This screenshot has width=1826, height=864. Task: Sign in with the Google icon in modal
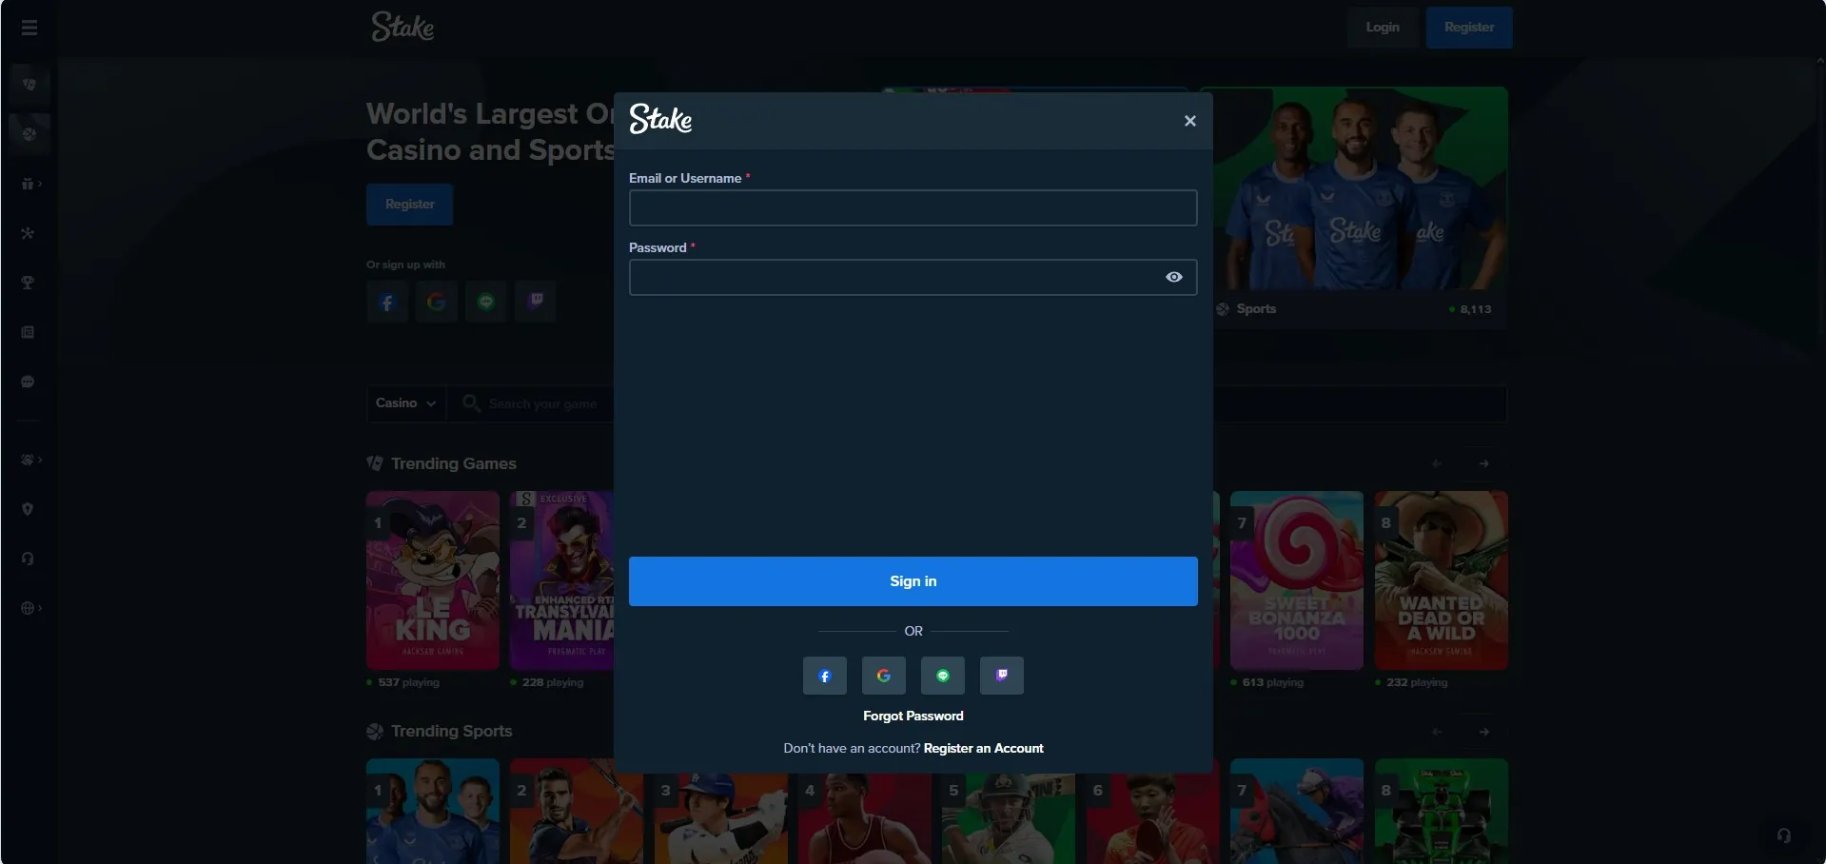883,676
